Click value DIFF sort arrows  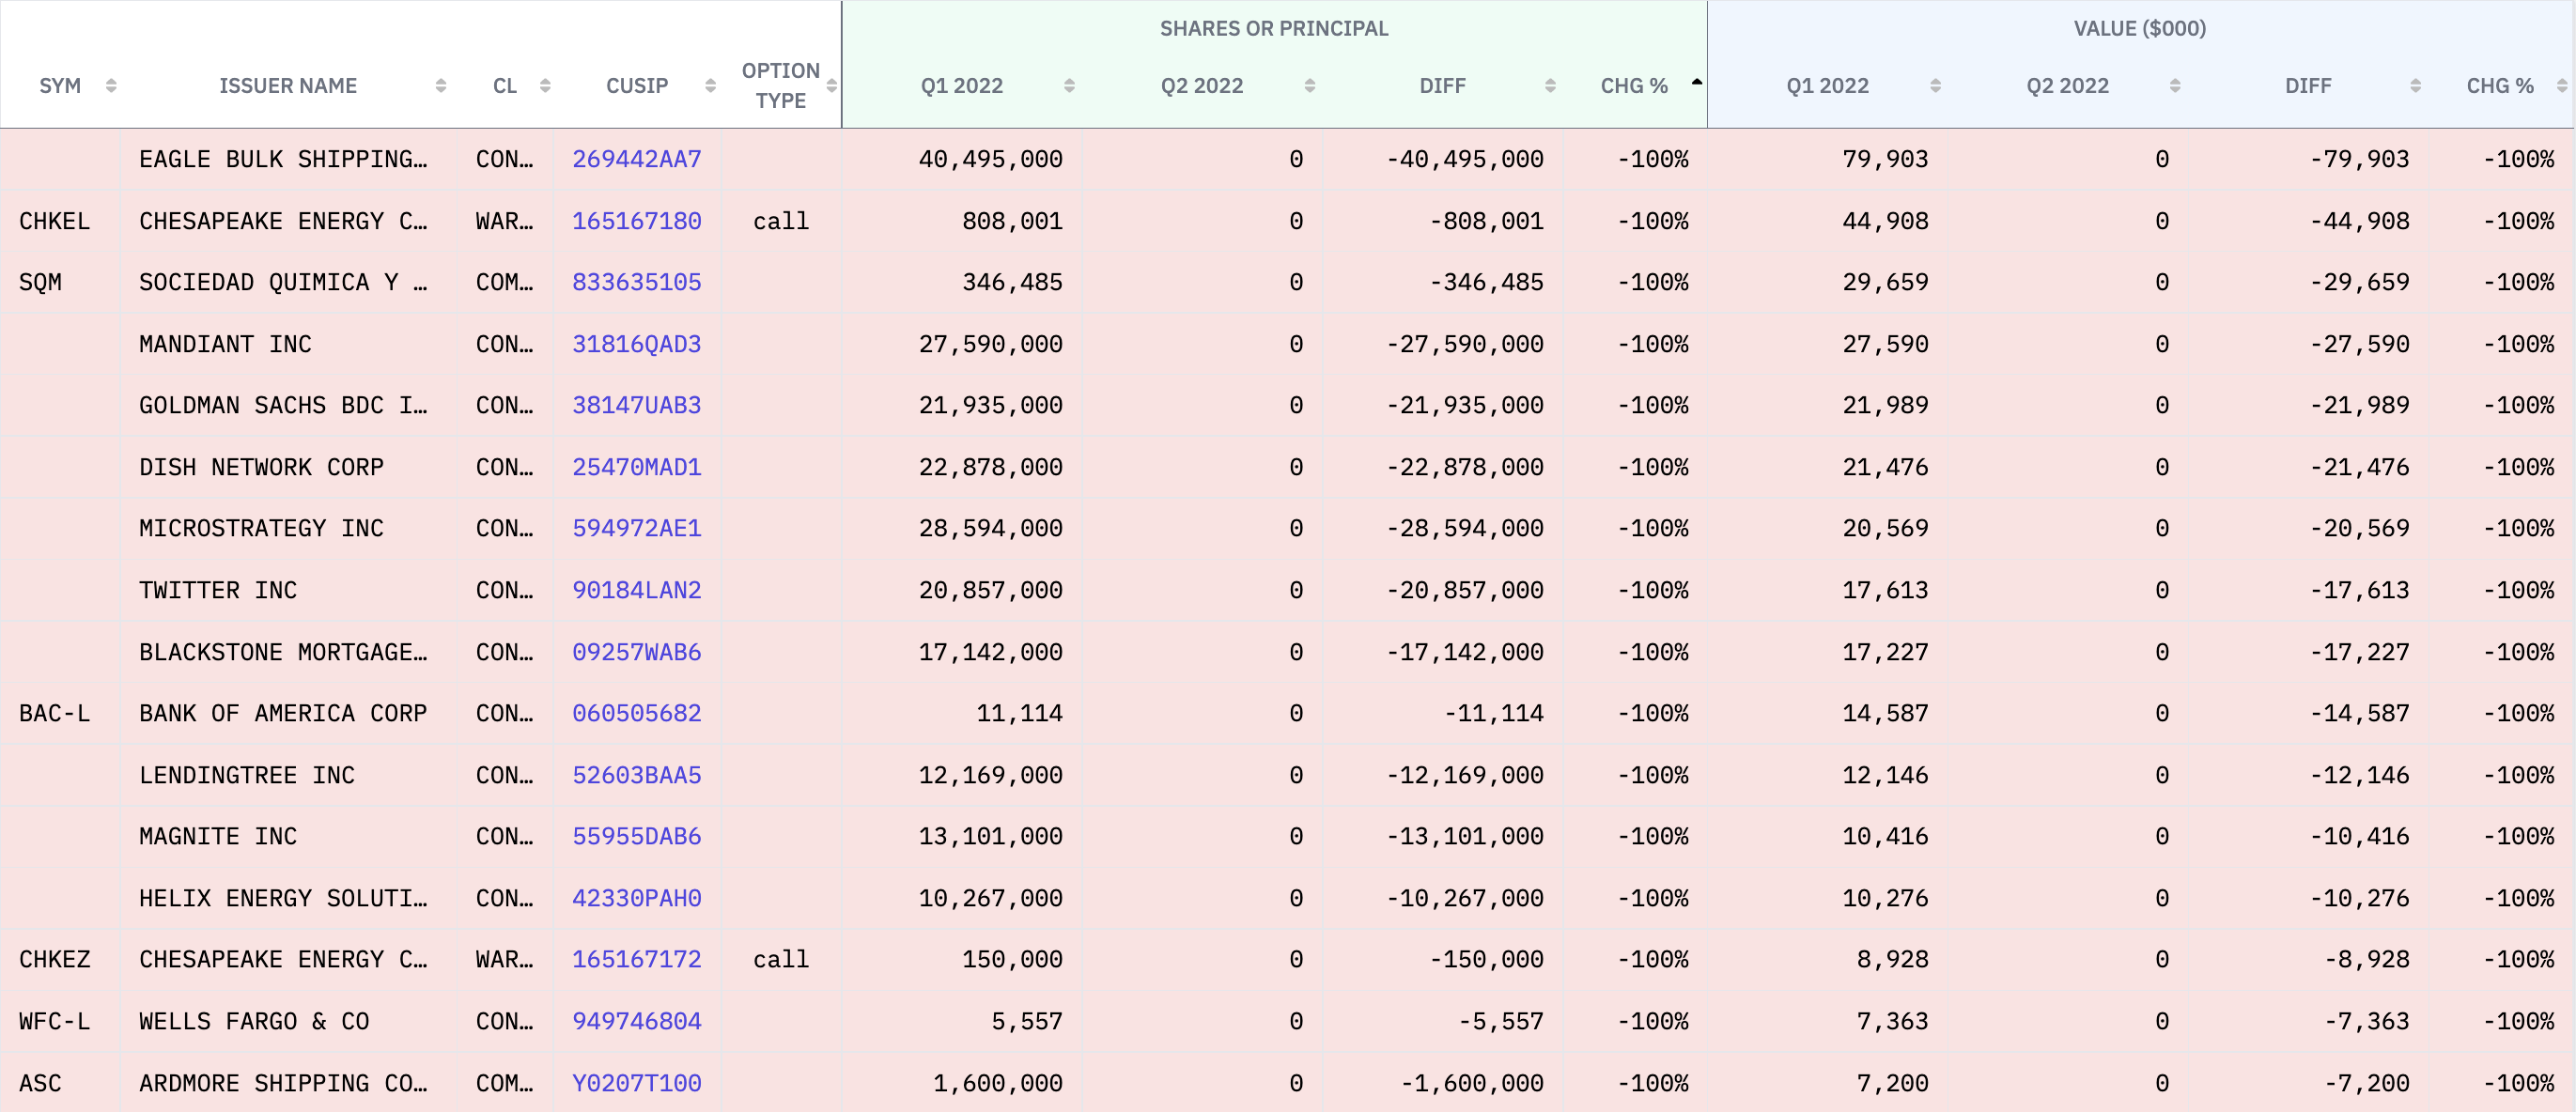coord(2415,86)
